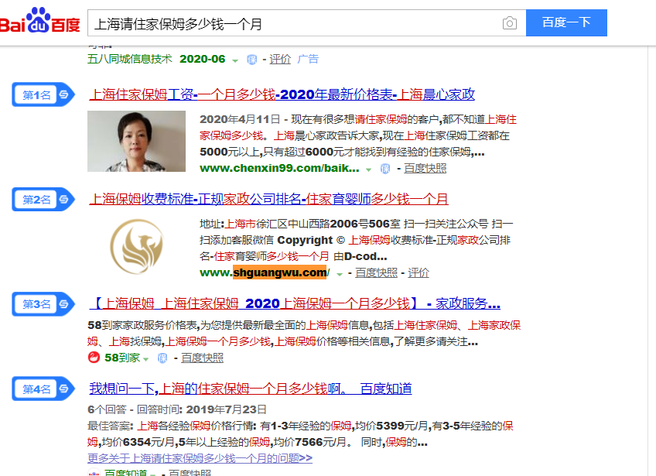Click 评价 link beside 广告
The image size is (656, 476).
(x=280, y=59)
